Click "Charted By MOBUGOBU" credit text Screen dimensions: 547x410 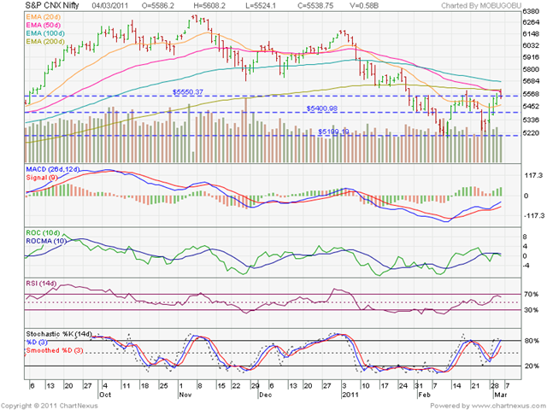(481, 6)
